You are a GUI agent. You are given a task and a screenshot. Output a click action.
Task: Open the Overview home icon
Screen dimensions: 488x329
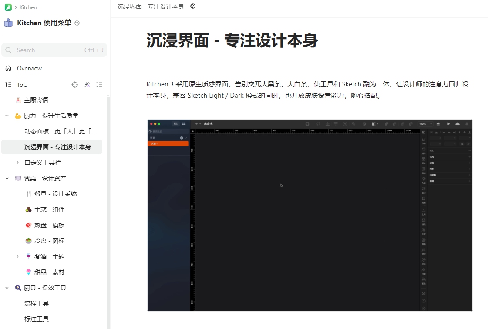coord(8,68)
